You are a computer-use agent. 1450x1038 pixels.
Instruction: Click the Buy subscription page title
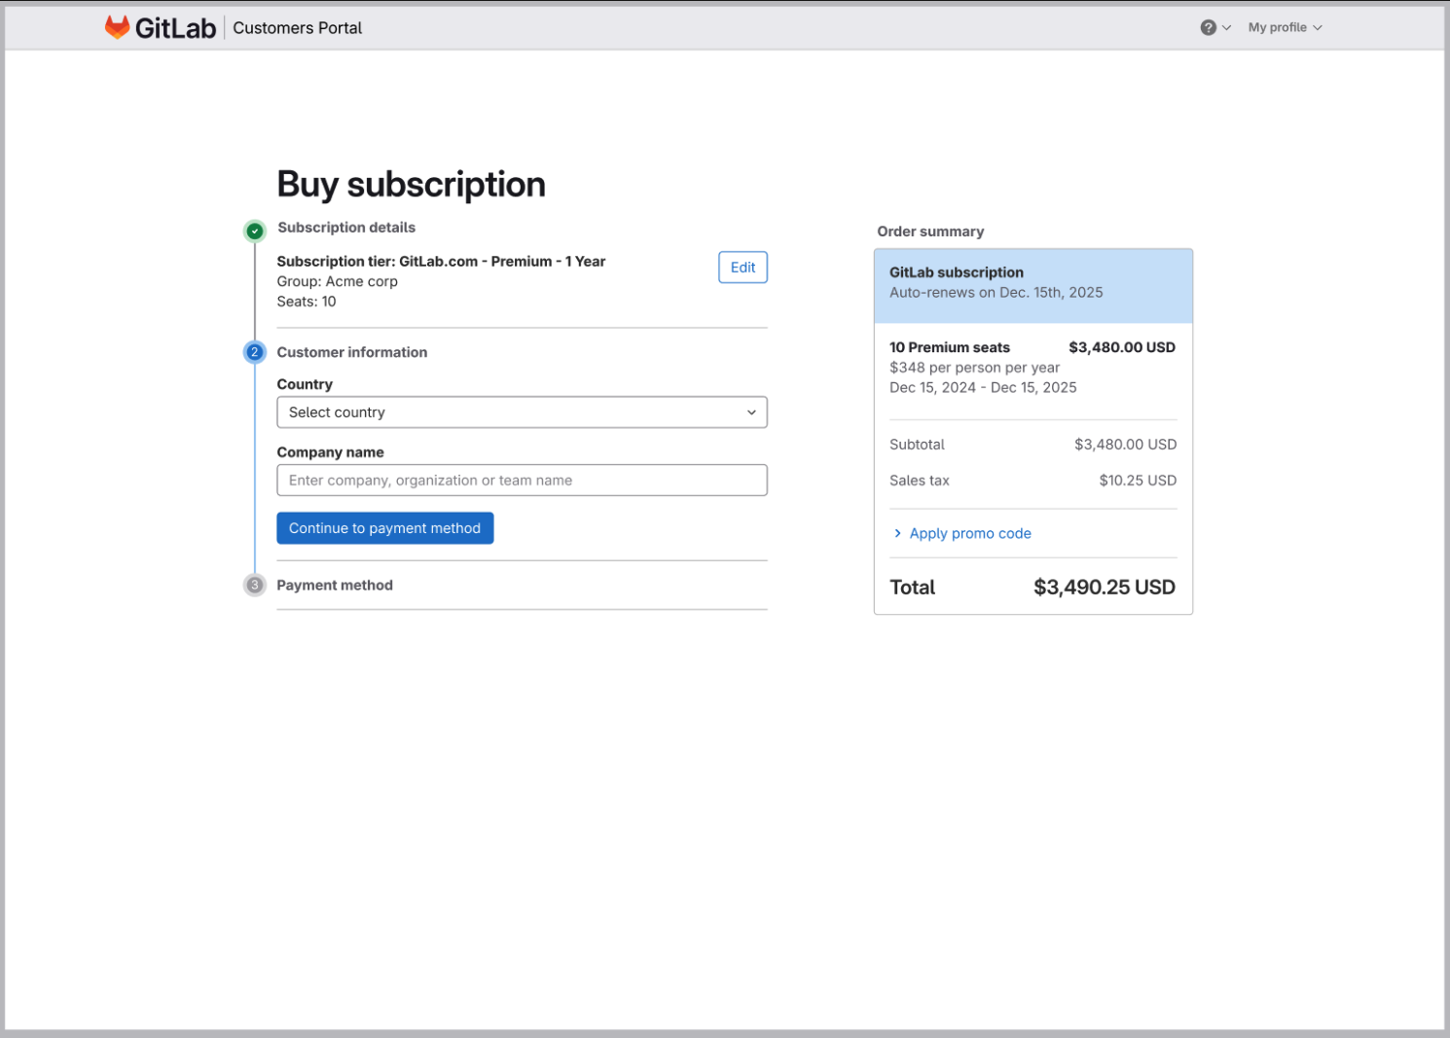tap(411, 184)
